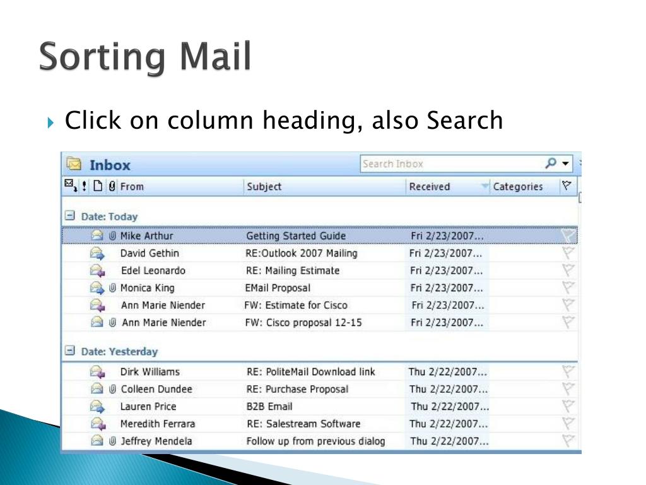This screenshot has width=646, height=485.
Task: Click envelope icon for Jeffrey Mendela message
Action: coord(97,440)
